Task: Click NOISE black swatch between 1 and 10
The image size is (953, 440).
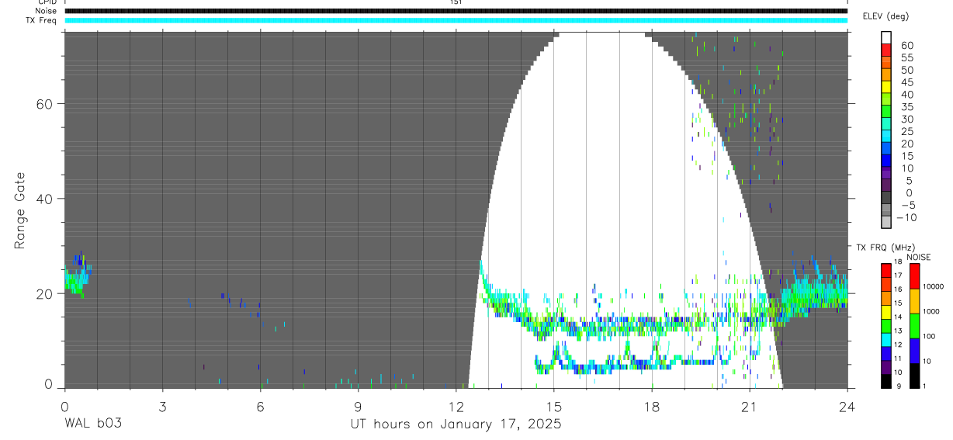Action: (913, 375)
